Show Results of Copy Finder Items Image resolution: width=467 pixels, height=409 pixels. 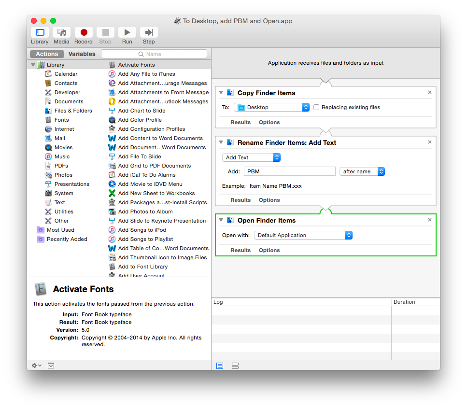[x=241, y=122]
